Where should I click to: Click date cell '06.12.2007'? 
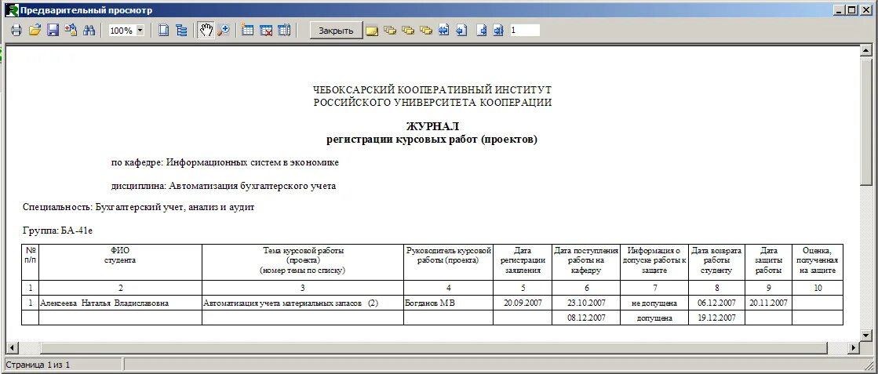pos(716,303)
